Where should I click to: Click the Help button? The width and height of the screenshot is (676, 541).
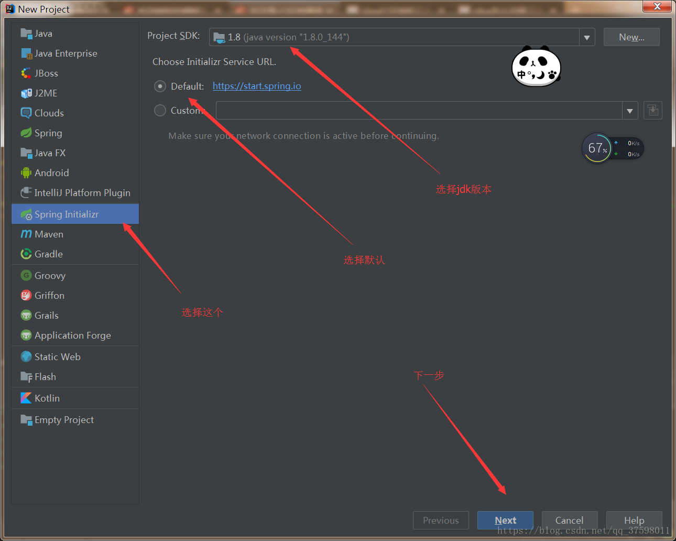coord(634,520)
